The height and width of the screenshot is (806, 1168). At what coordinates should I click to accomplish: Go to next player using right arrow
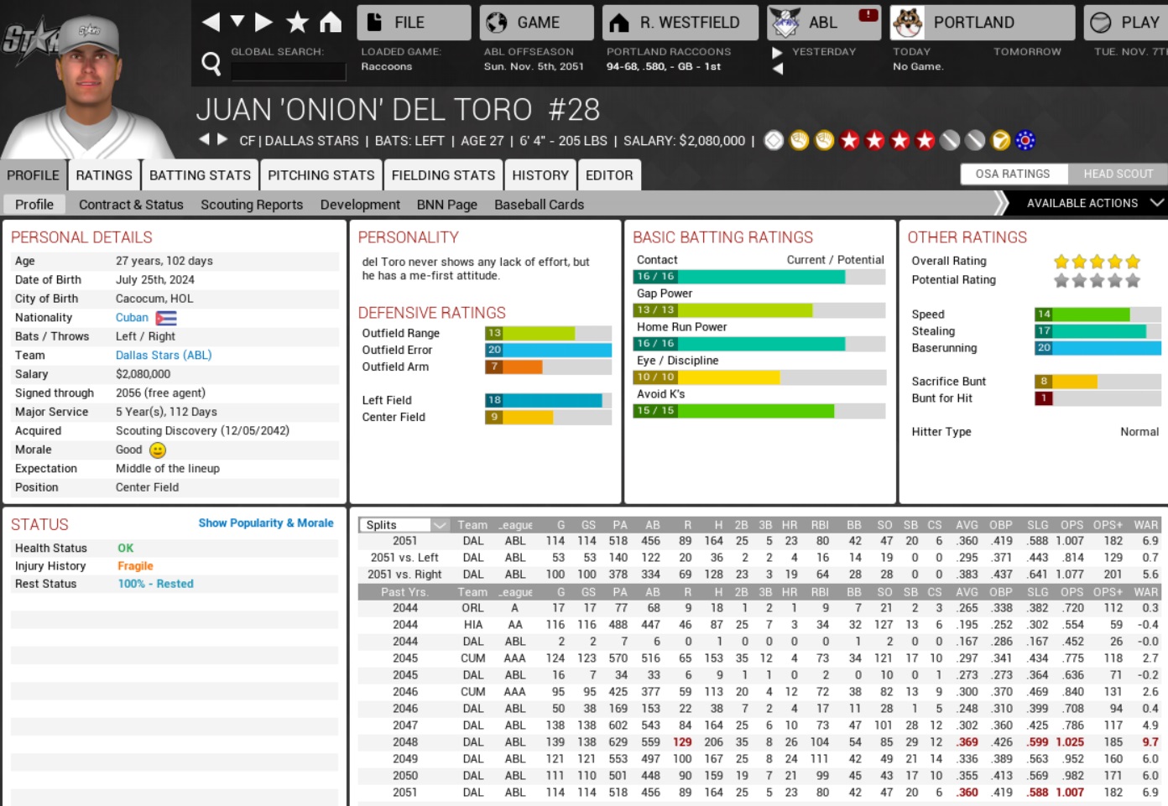(222, 139)
